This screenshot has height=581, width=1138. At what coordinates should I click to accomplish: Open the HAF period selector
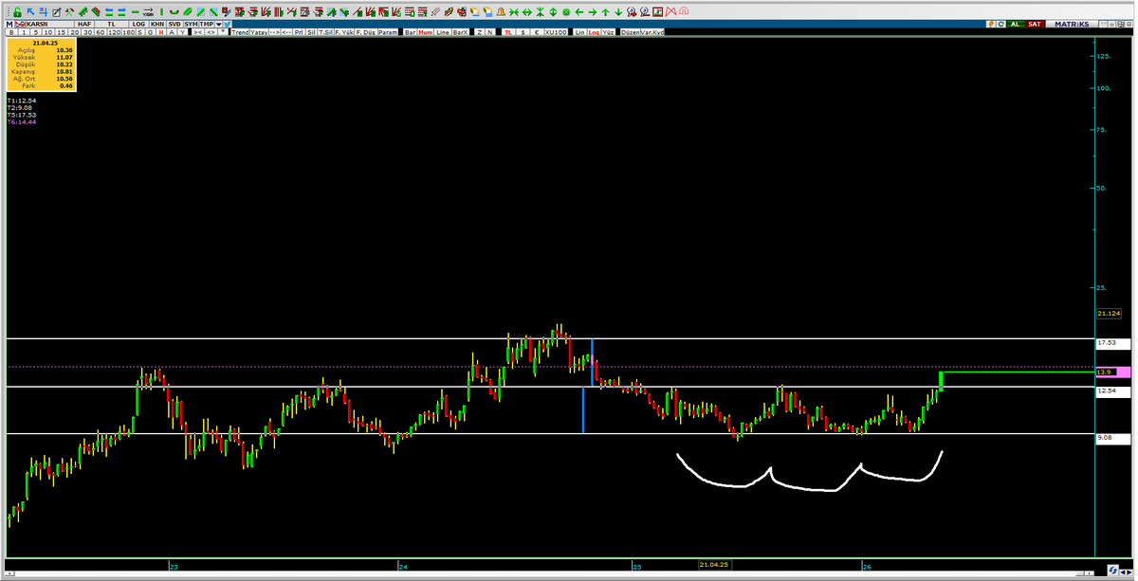[84, 24]
